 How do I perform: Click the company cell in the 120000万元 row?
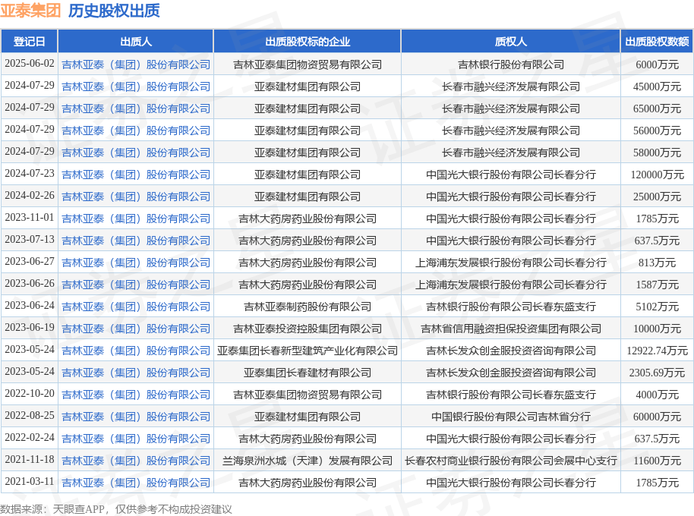pyautogui.click(x=308, y=175)
